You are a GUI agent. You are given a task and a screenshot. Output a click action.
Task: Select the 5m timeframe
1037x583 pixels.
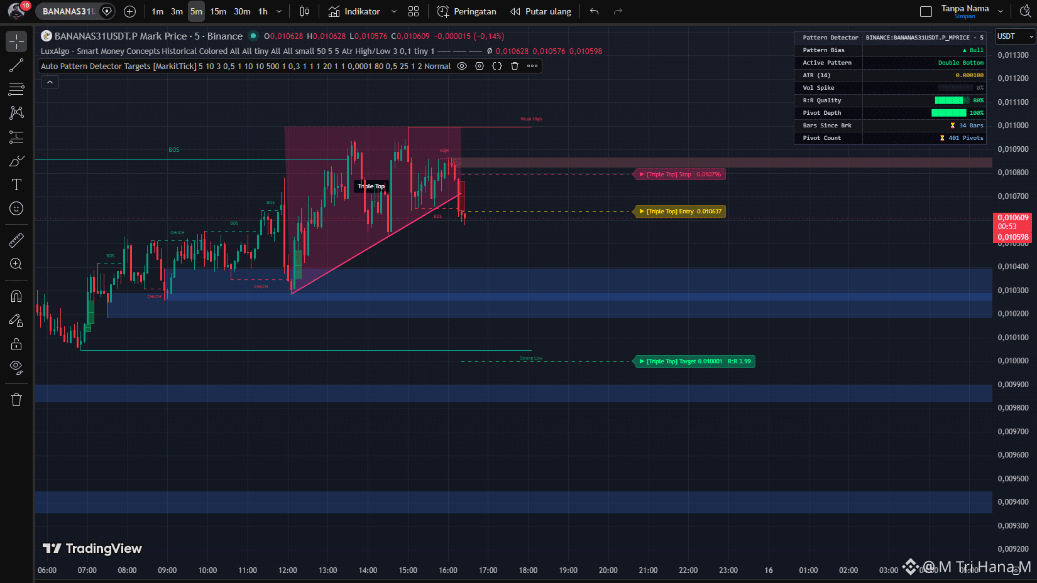(196, 11)
